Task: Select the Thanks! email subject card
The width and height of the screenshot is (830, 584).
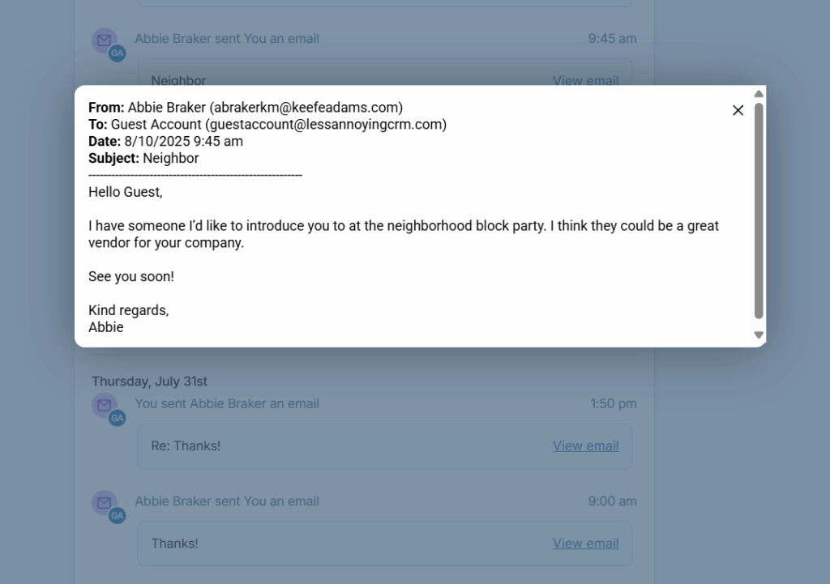Action: point(174,544)
